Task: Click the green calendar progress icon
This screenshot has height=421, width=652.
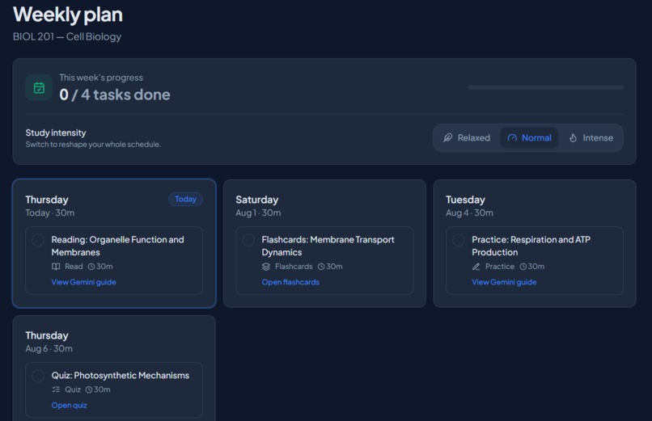Action: click(39, 87)
